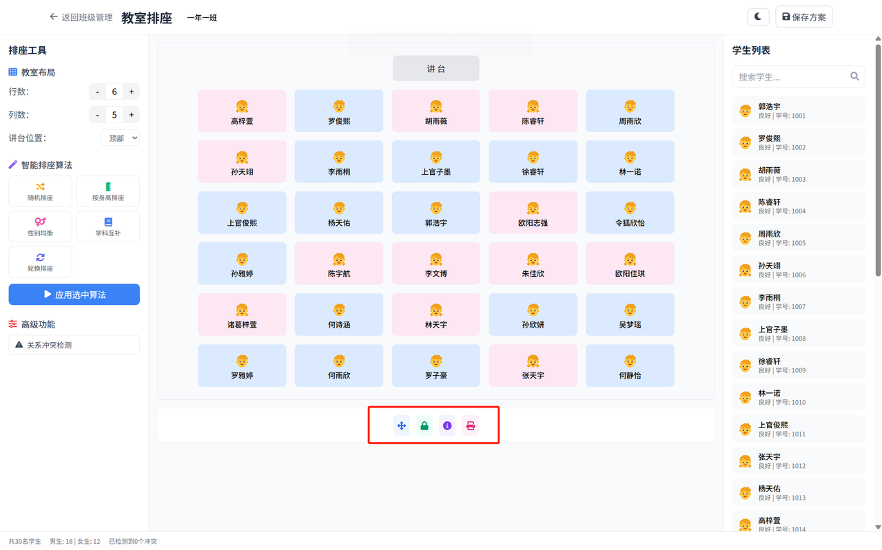Viewport: 882px width, 550px height.
Task: Click the blue move arrows icon
Action: 402,426
